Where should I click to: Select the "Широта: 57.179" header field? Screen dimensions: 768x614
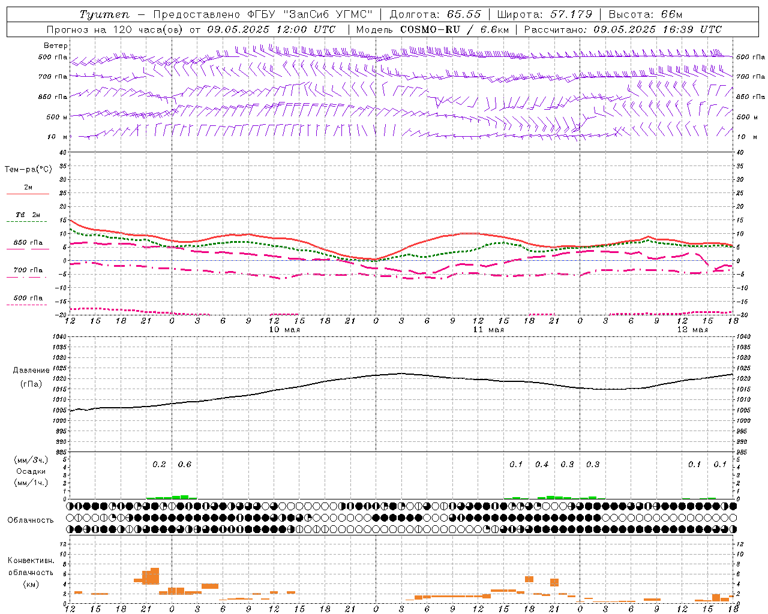(x=544, y=14)
